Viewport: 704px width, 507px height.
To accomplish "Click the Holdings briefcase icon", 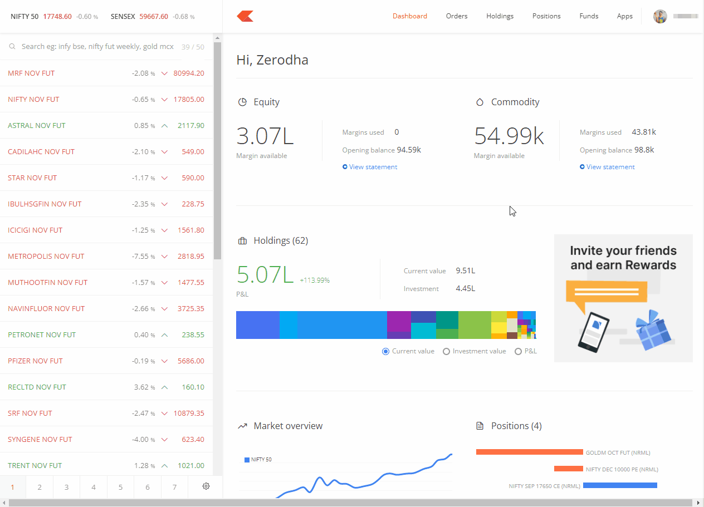I will pos(242,241).
